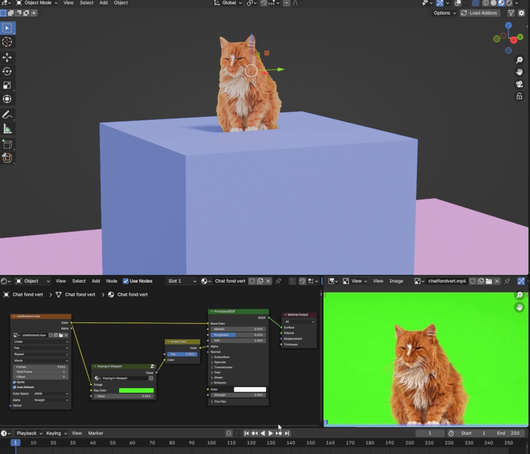Screen dimensions: 530x454
Task: Open the Image menu in image editor
Action: (x=396, y=281)
